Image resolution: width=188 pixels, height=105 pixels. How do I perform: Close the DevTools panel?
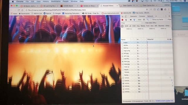point(169,16)
